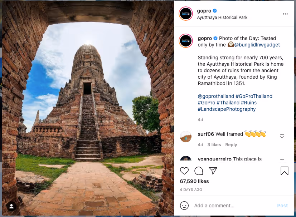Screen dimensions: 296x217
Task: Open the #GoProThailand hashtag
Action: (x=254, y=96)
